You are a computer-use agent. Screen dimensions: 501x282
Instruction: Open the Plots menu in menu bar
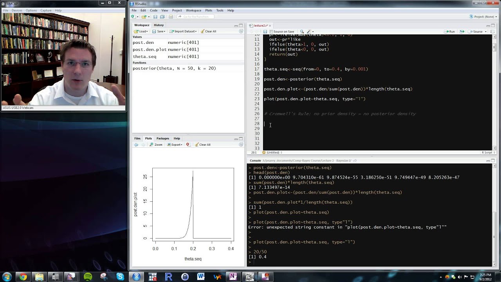tap(209, 10)
